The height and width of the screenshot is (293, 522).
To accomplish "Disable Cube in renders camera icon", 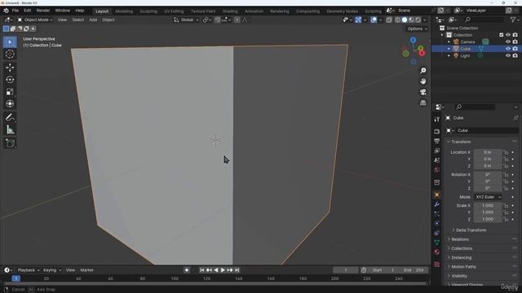I will (x=515, y=49).
